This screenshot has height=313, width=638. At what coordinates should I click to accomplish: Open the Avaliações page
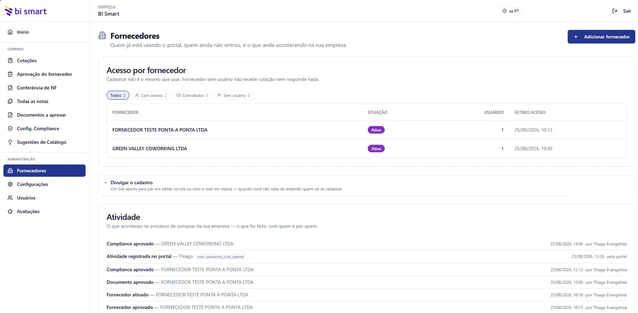coord(44,211)
